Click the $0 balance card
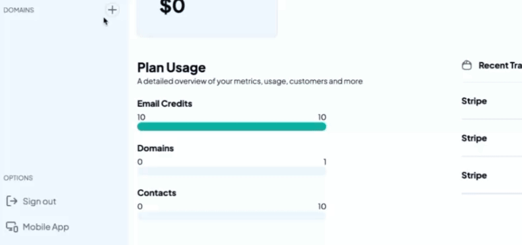 click(x=207, y=18)
